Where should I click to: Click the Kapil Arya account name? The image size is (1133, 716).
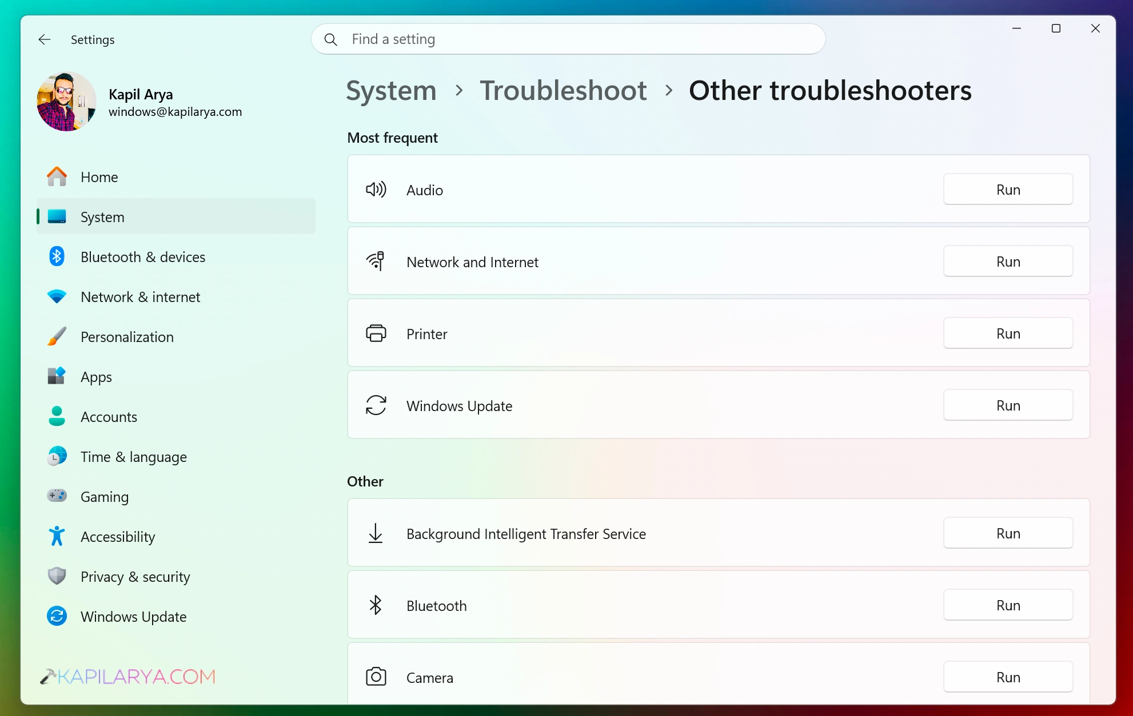[x=141, y=94]
